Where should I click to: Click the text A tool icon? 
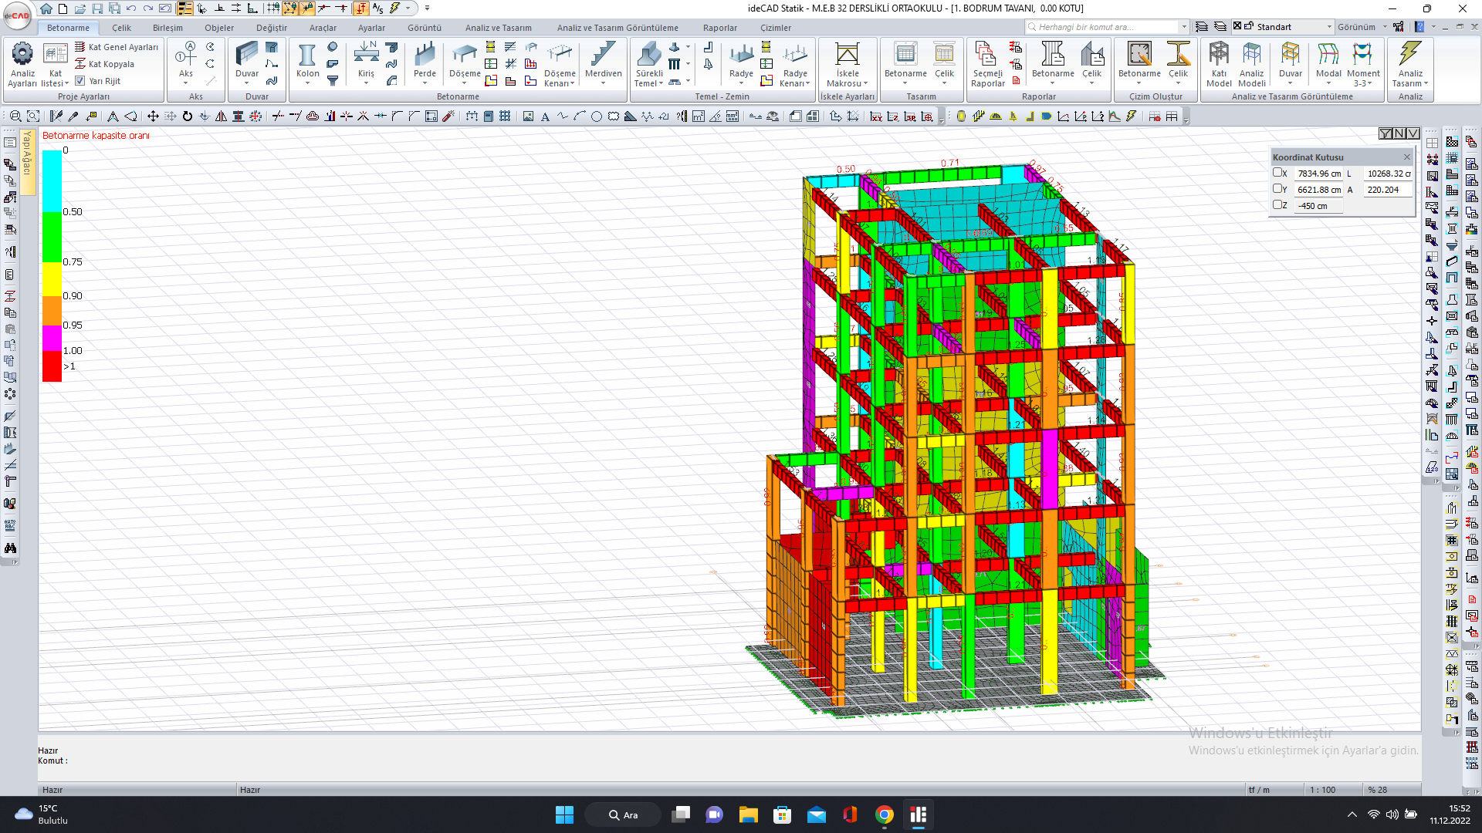(545, 116)
